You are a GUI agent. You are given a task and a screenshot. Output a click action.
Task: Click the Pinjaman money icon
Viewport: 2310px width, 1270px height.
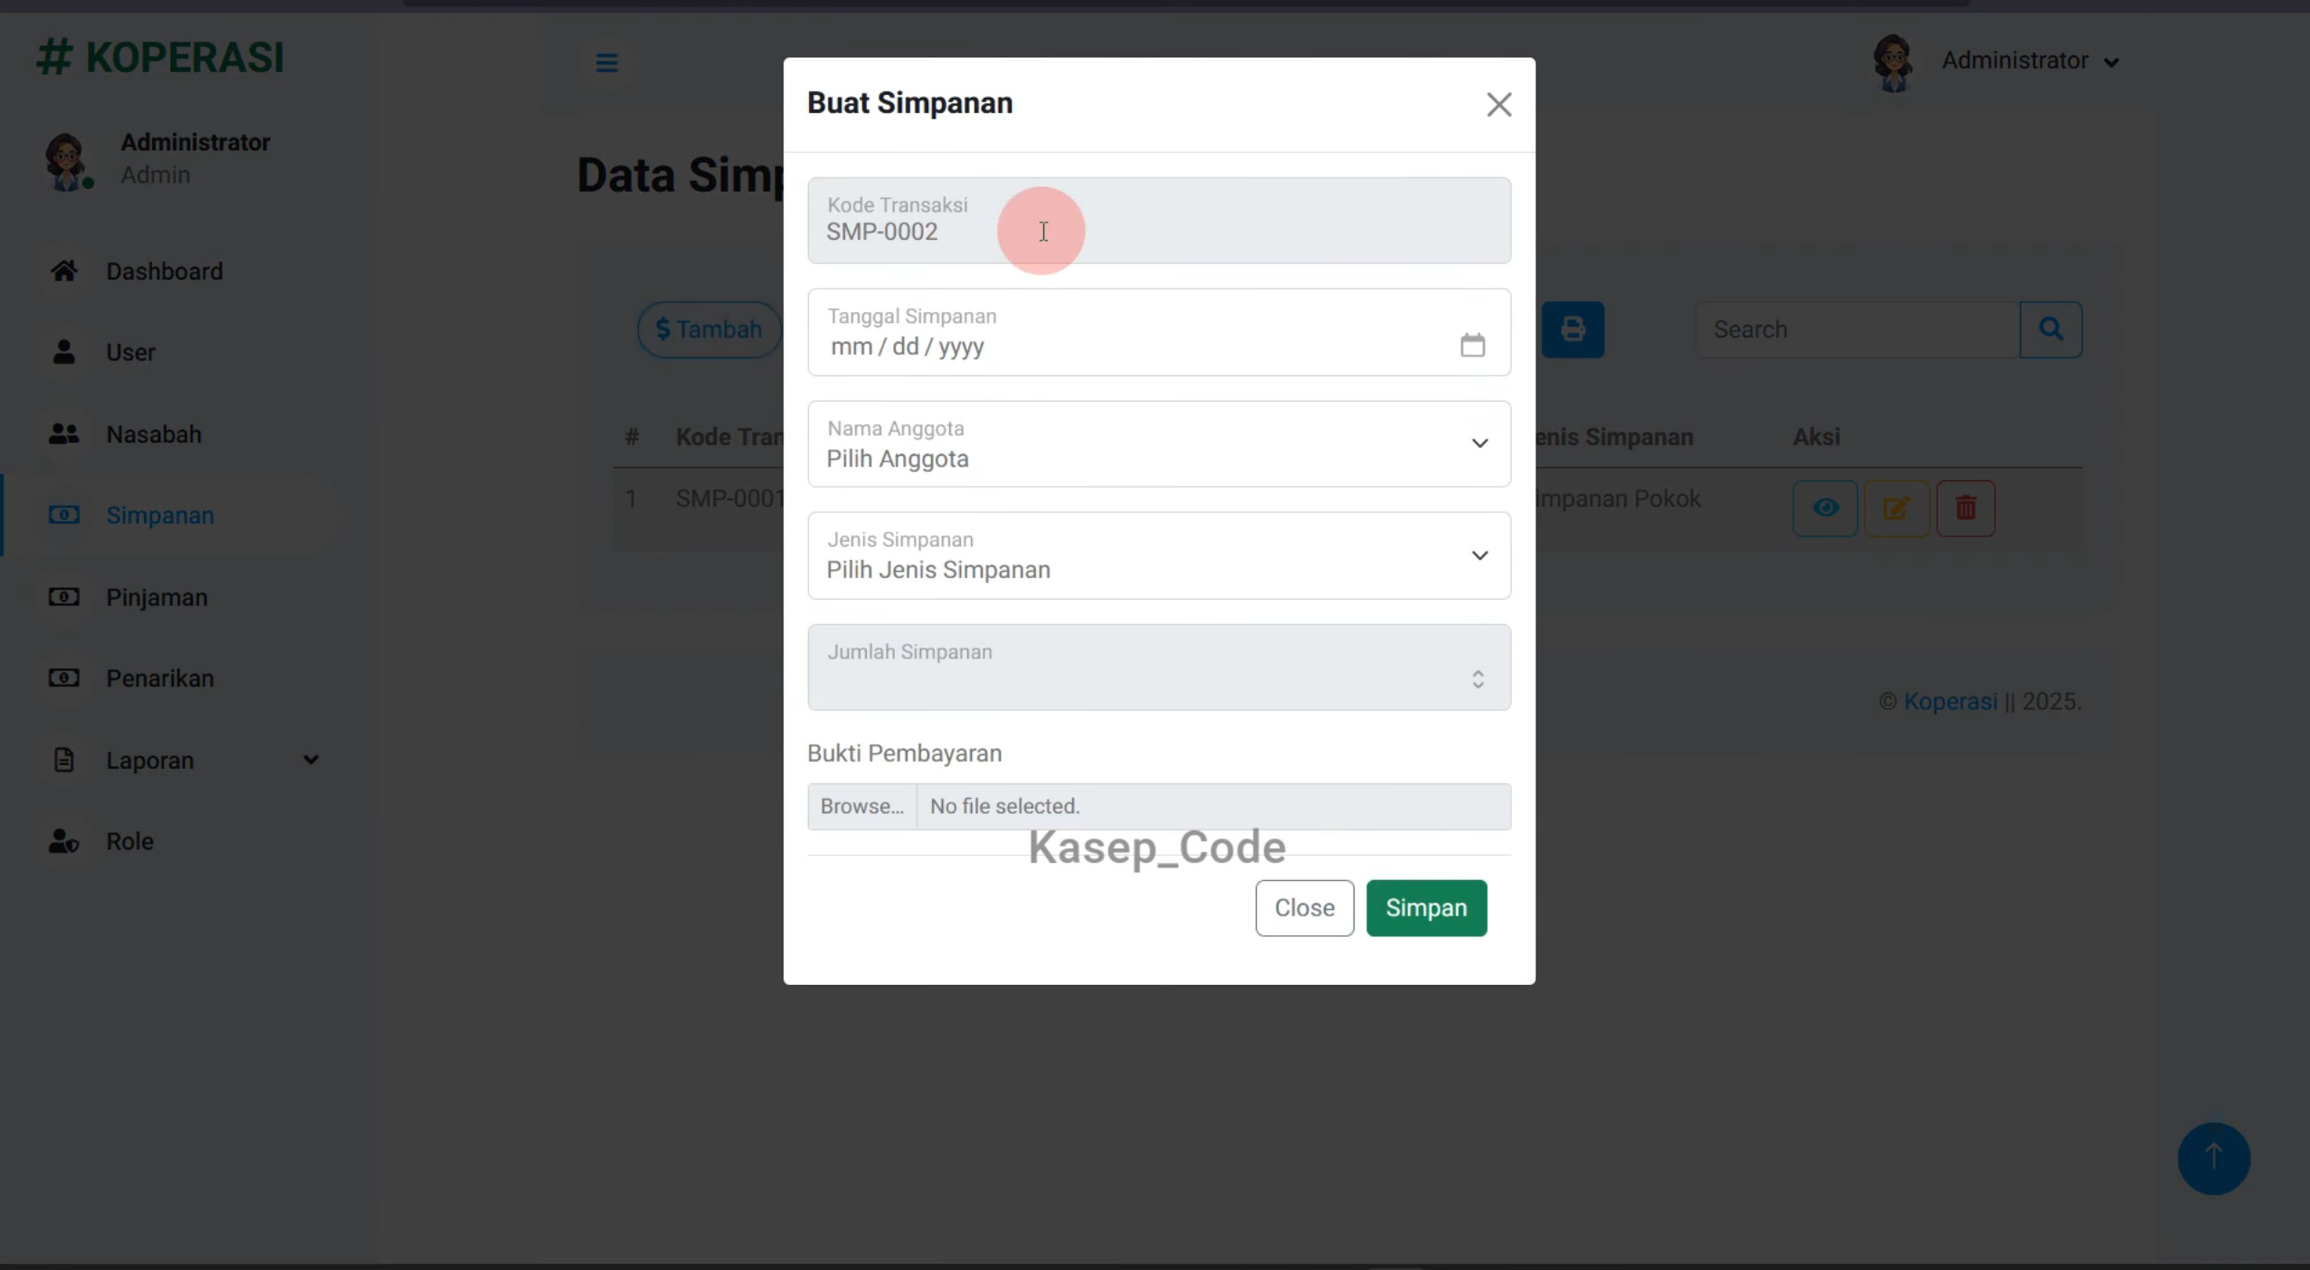pyautogui.click(x=63, y=596)
